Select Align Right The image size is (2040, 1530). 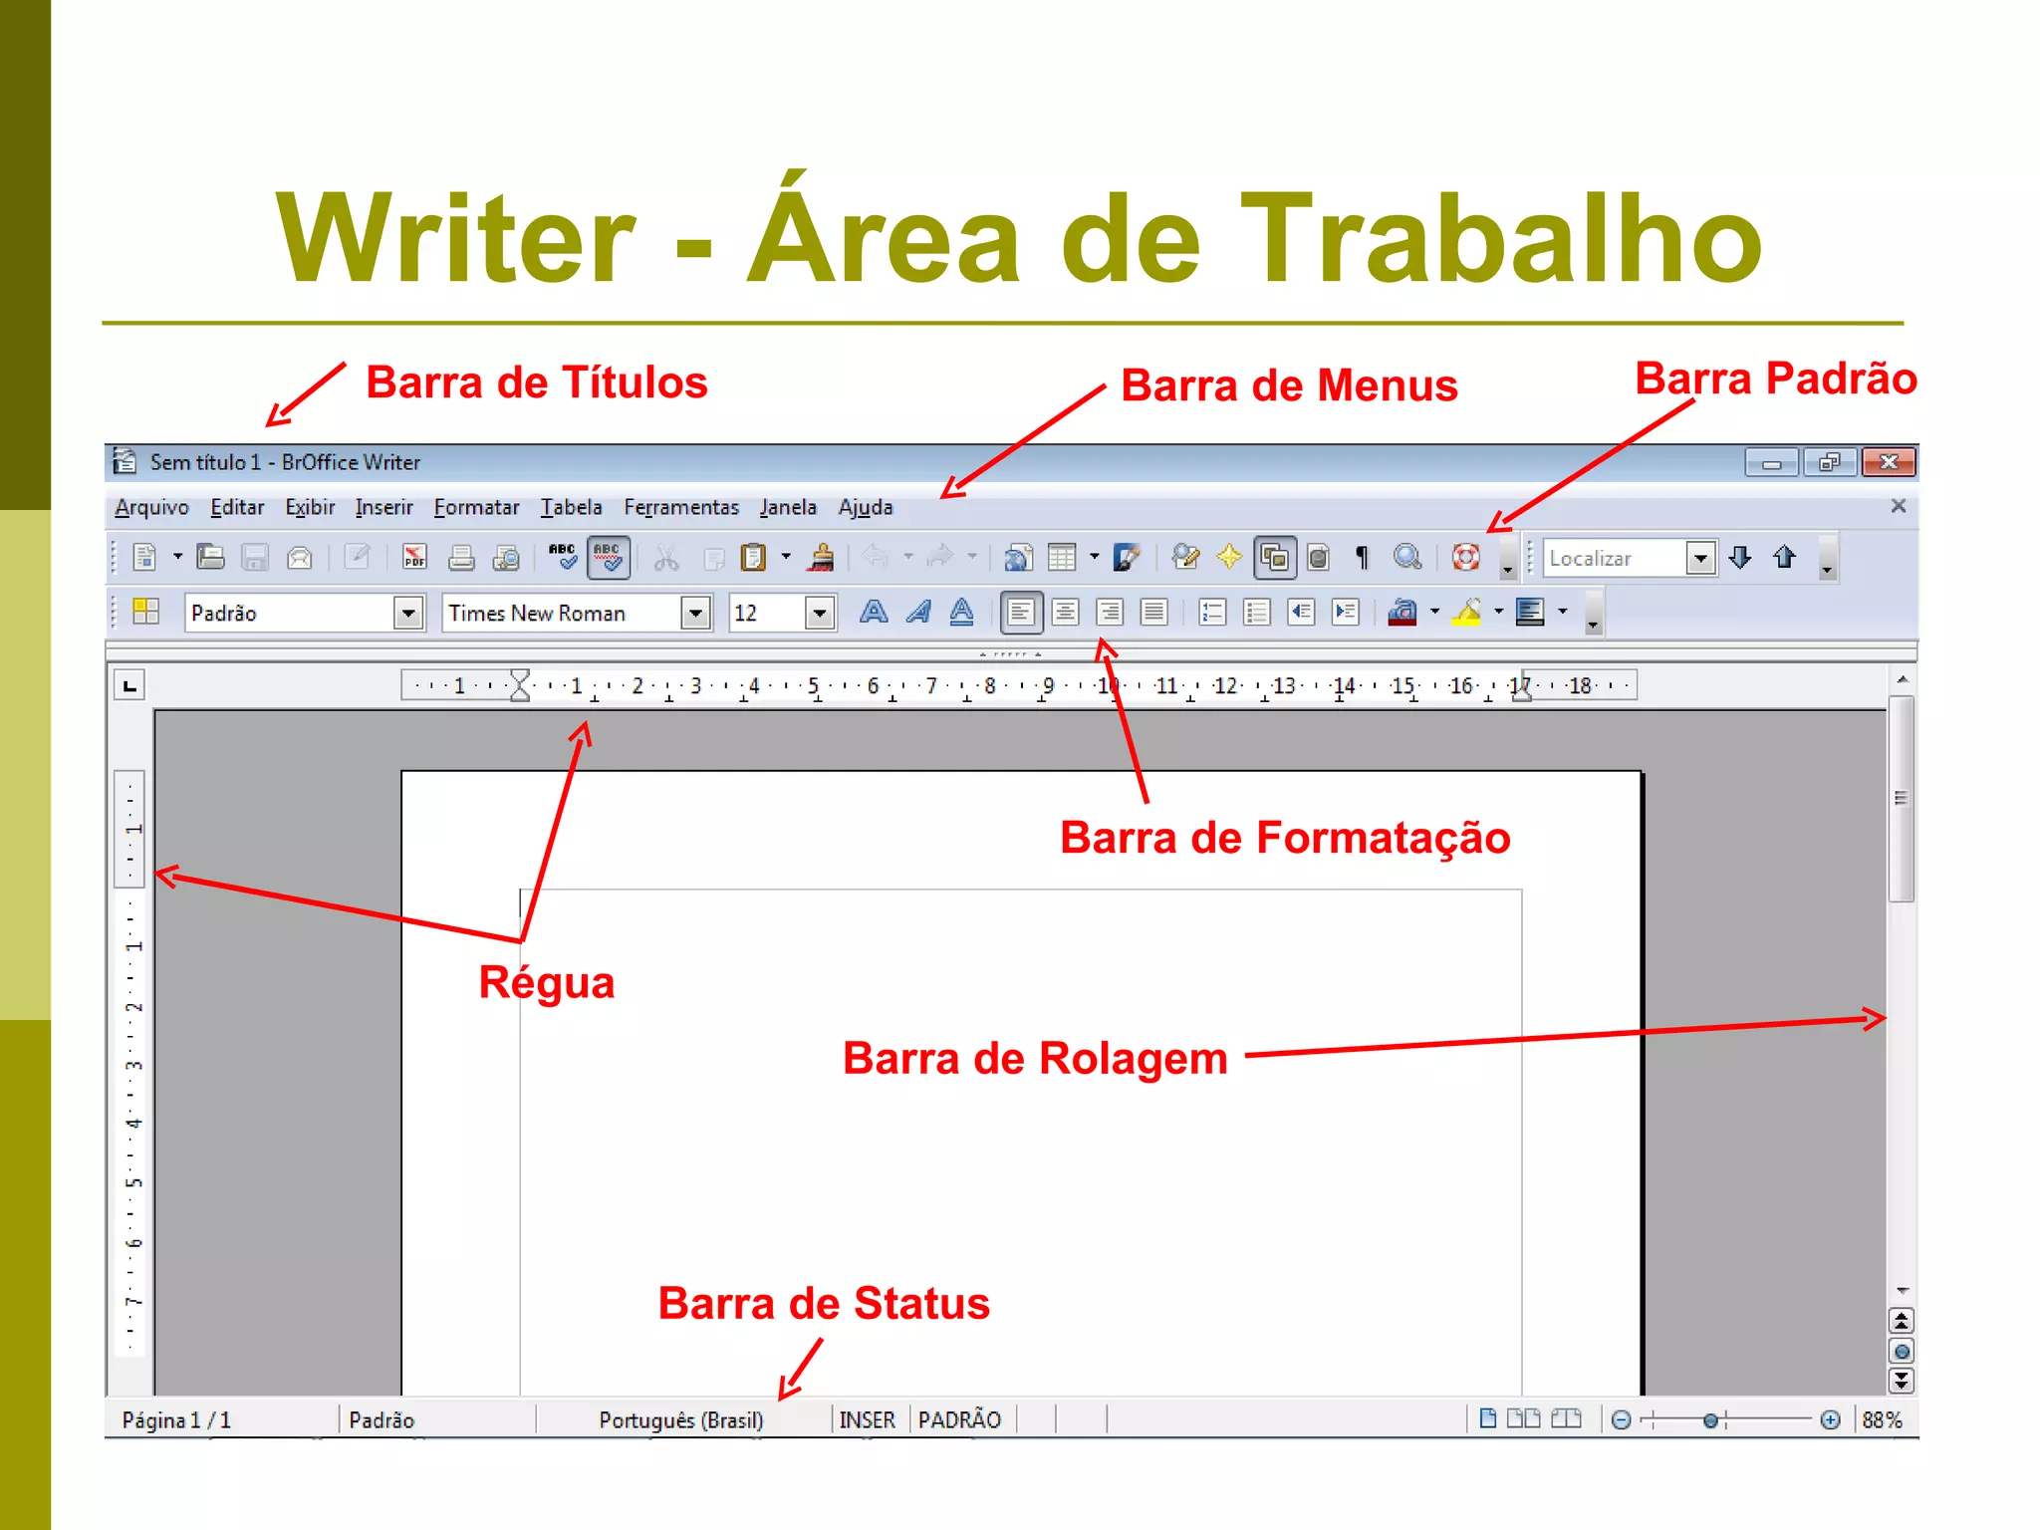tap(1110, 612)
